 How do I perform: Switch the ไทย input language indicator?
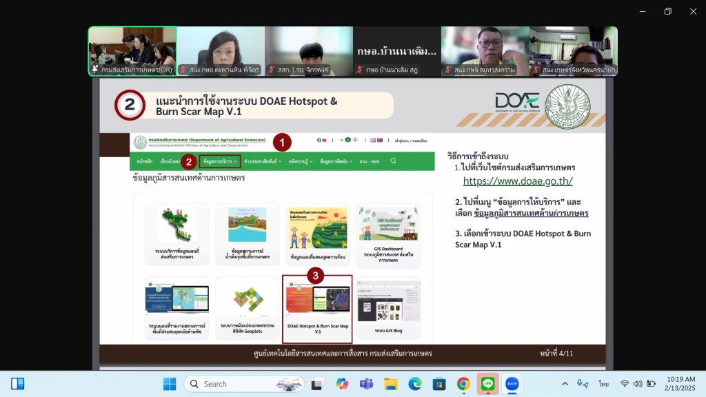point(604,384)
